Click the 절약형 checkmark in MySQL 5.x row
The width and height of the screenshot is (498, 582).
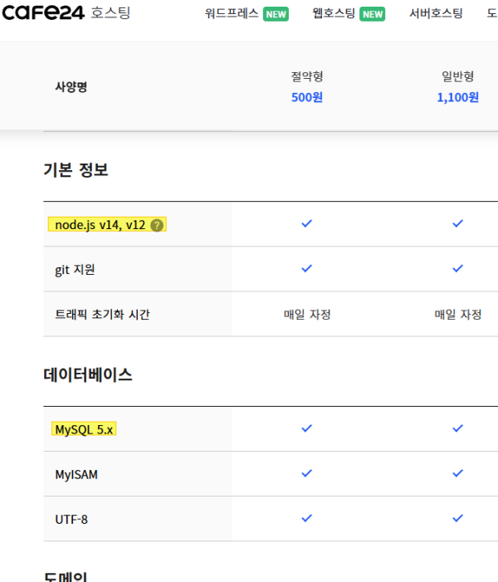point(306,428)
